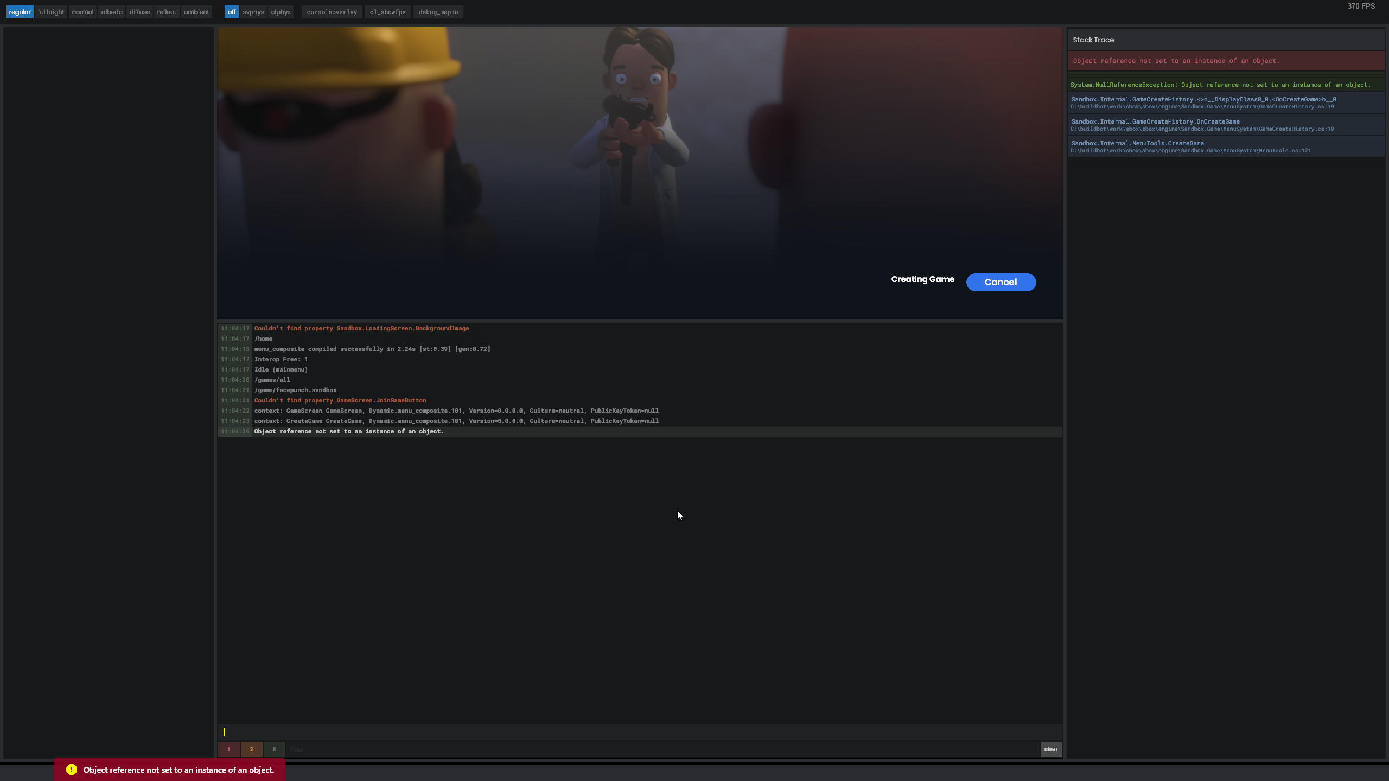Screen dimensions: 1389x781
Task: Switch to normal render view
Action: (x=82, y=11)
